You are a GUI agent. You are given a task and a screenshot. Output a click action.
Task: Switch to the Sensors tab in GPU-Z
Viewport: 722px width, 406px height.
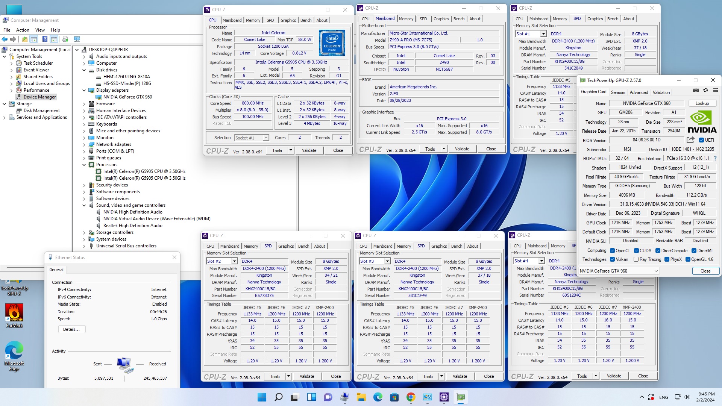click(x=618, y=92)
